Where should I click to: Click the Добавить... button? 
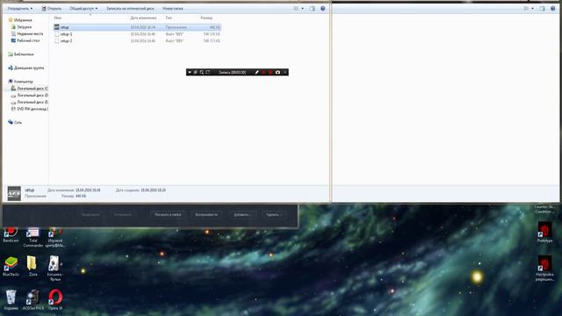(x=242, y=214)
